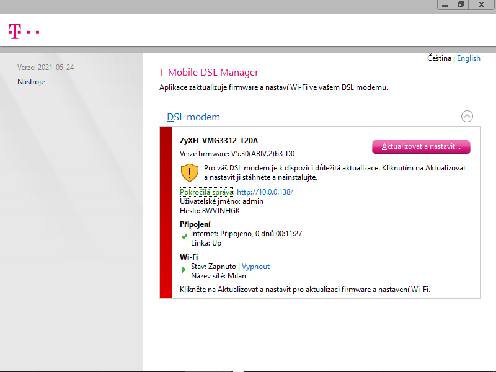Viewport: 496px width, 372px height.
Task: Click the Linka: Up text
Action: (x=206, y=243)
